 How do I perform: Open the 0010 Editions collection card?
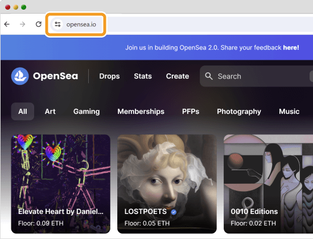tap(268, 184)
